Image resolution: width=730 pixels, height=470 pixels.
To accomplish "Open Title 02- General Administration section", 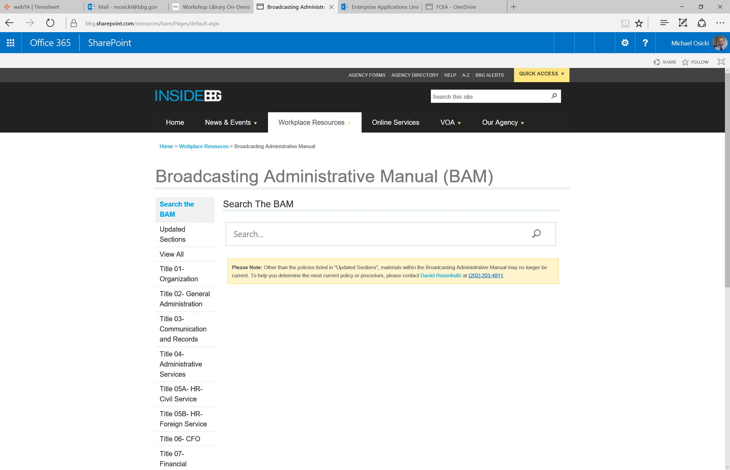I will 185,299.
